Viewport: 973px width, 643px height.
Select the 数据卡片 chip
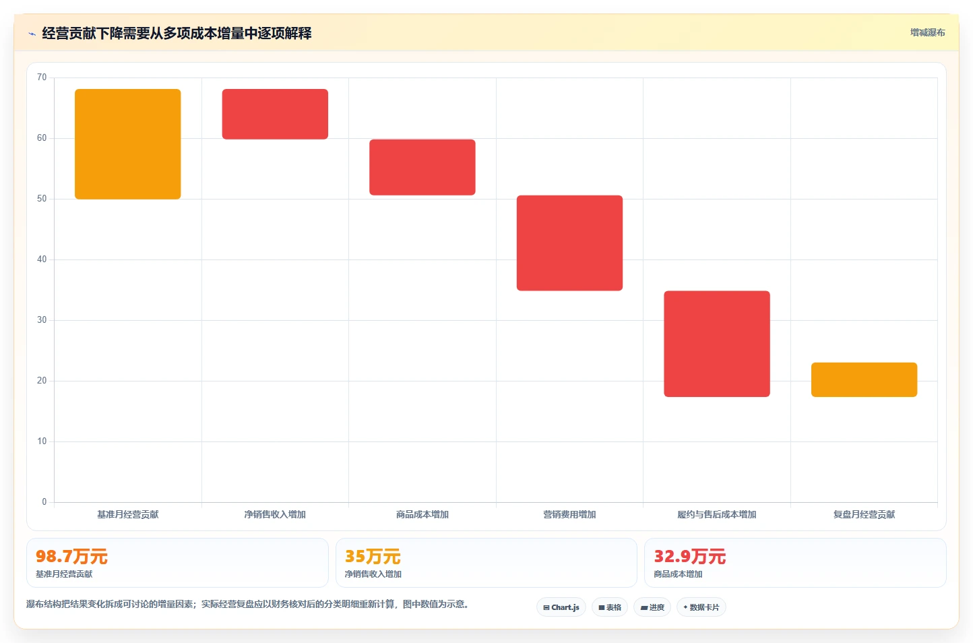pos(701,607)
